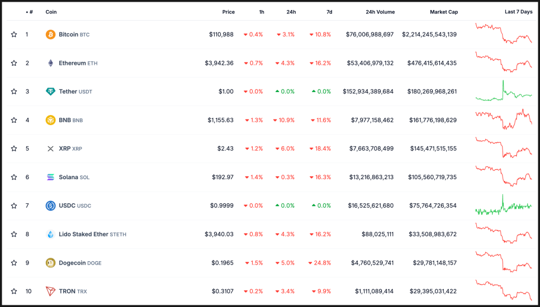The width and height of the screenshot is (540, 307).
Task: Sort the table by Market Cap column
Action: pos(443,12)
